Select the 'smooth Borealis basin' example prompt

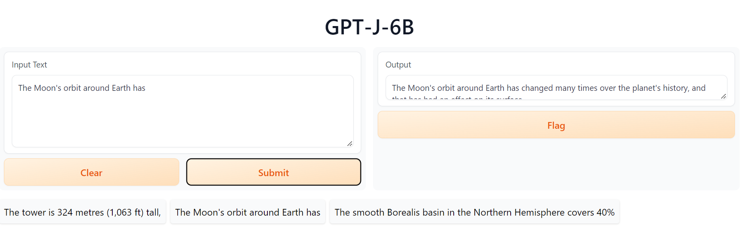[x=474, y=212]
